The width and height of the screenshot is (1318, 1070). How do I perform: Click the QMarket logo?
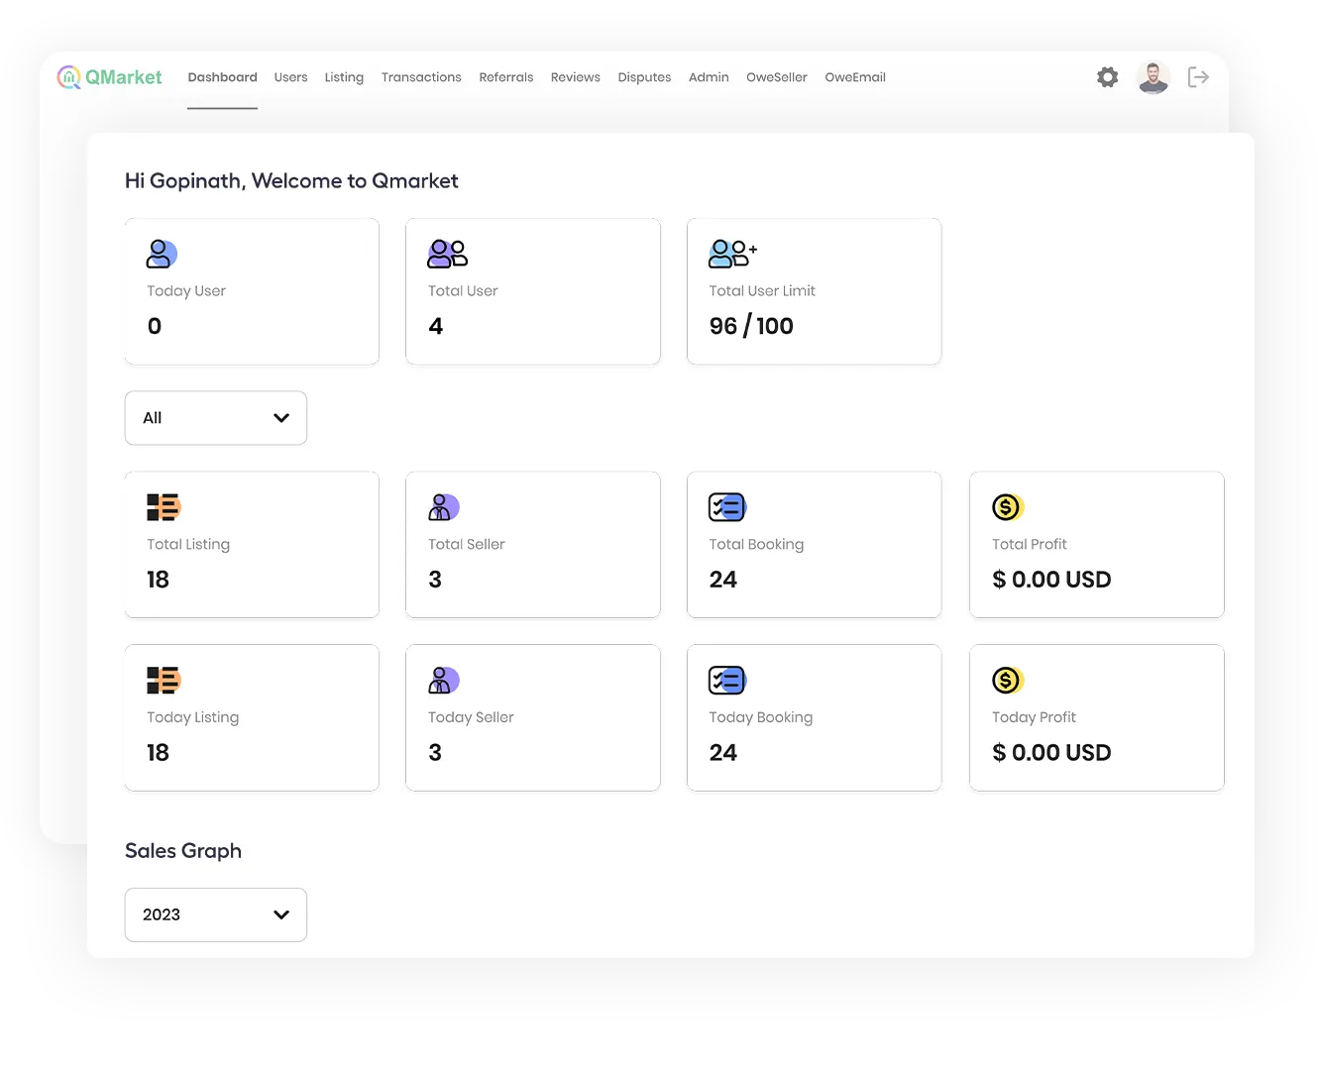[109, 77]
